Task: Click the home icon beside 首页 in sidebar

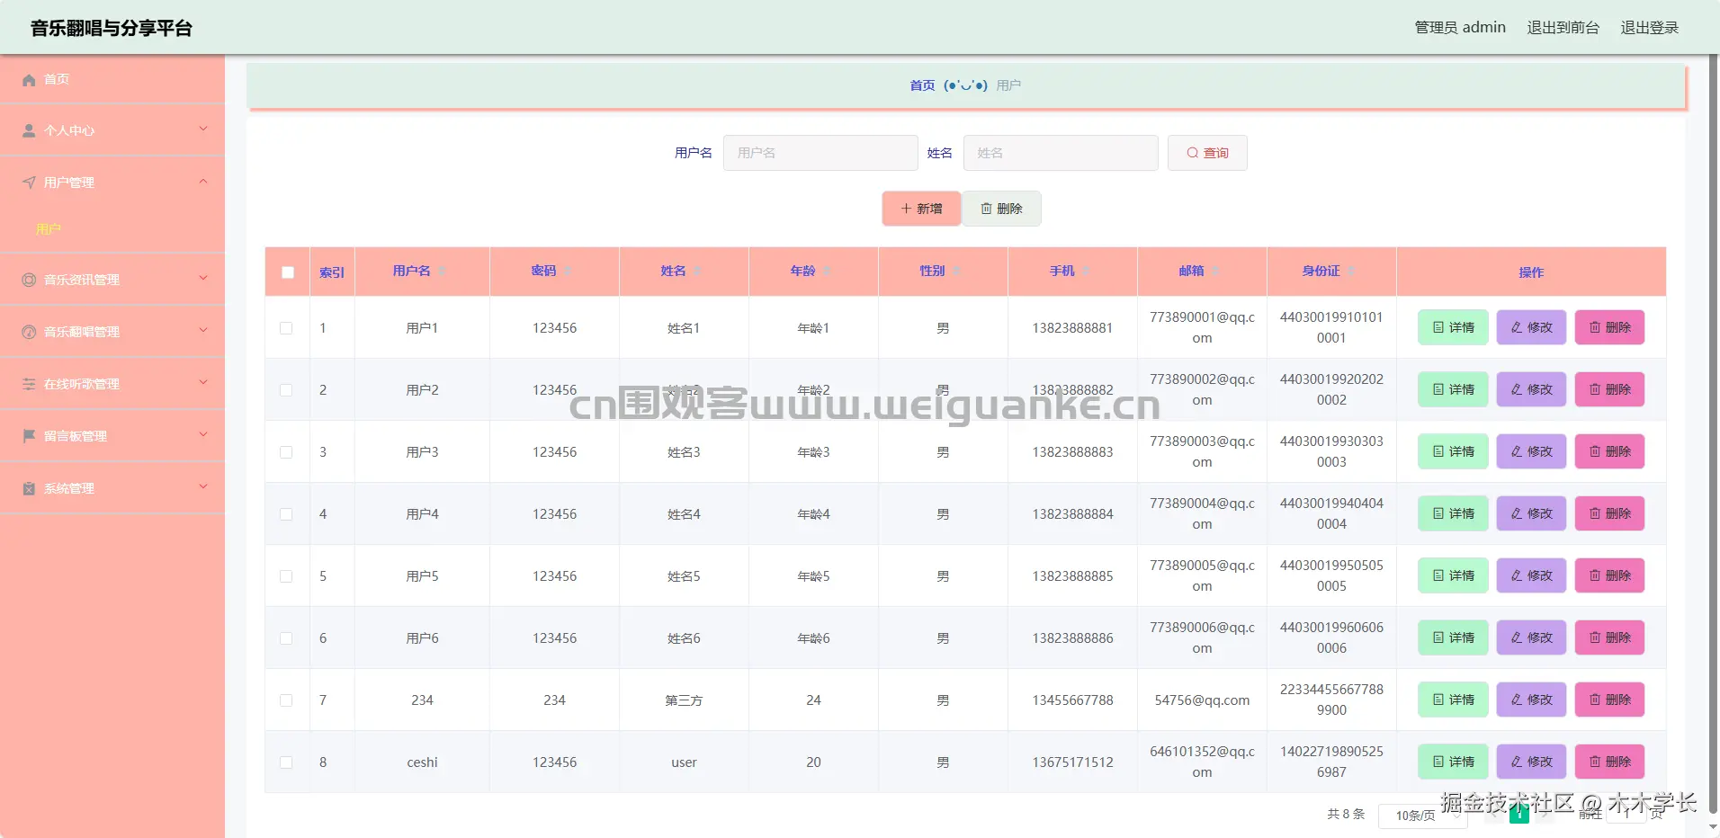Action: [29, 80]
